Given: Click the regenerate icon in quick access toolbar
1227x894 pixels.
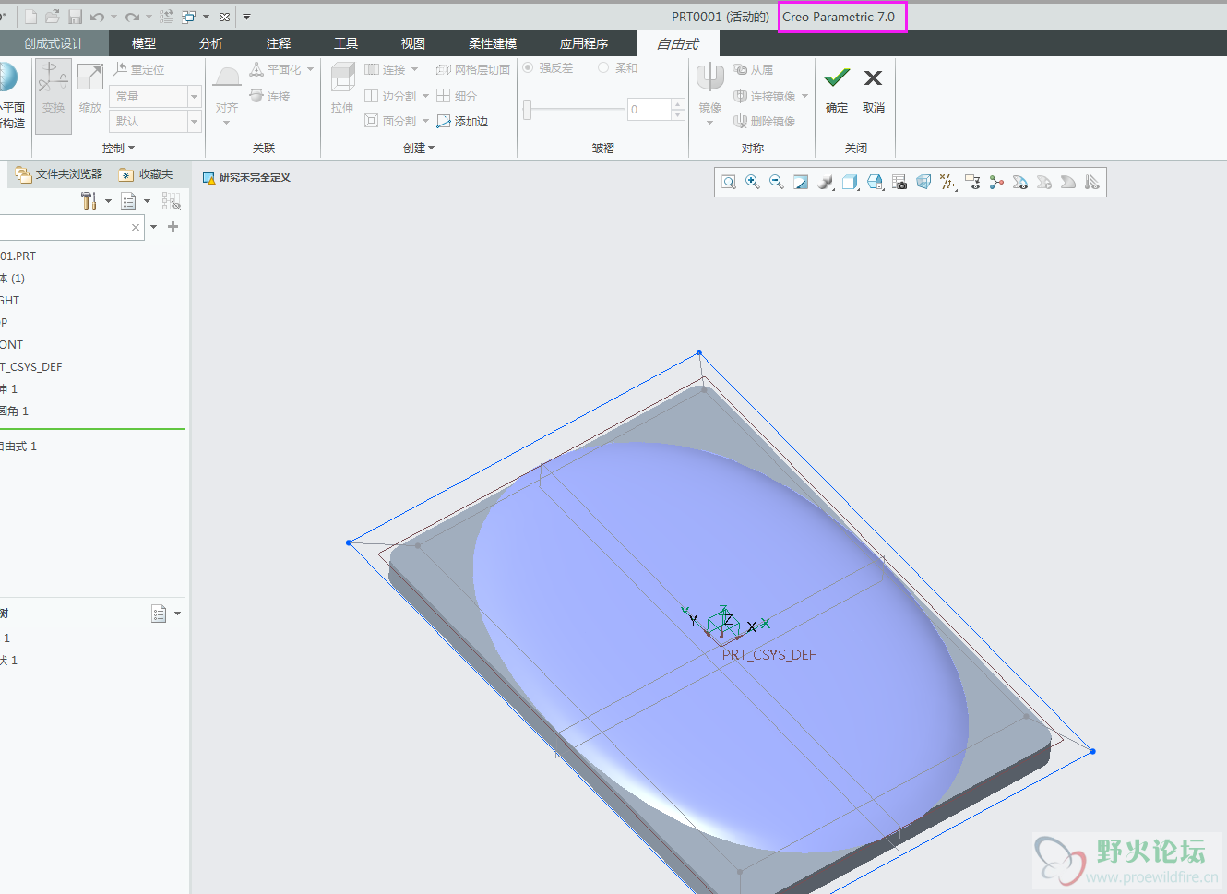Looking at the screenshot, I should pos(166,17).
